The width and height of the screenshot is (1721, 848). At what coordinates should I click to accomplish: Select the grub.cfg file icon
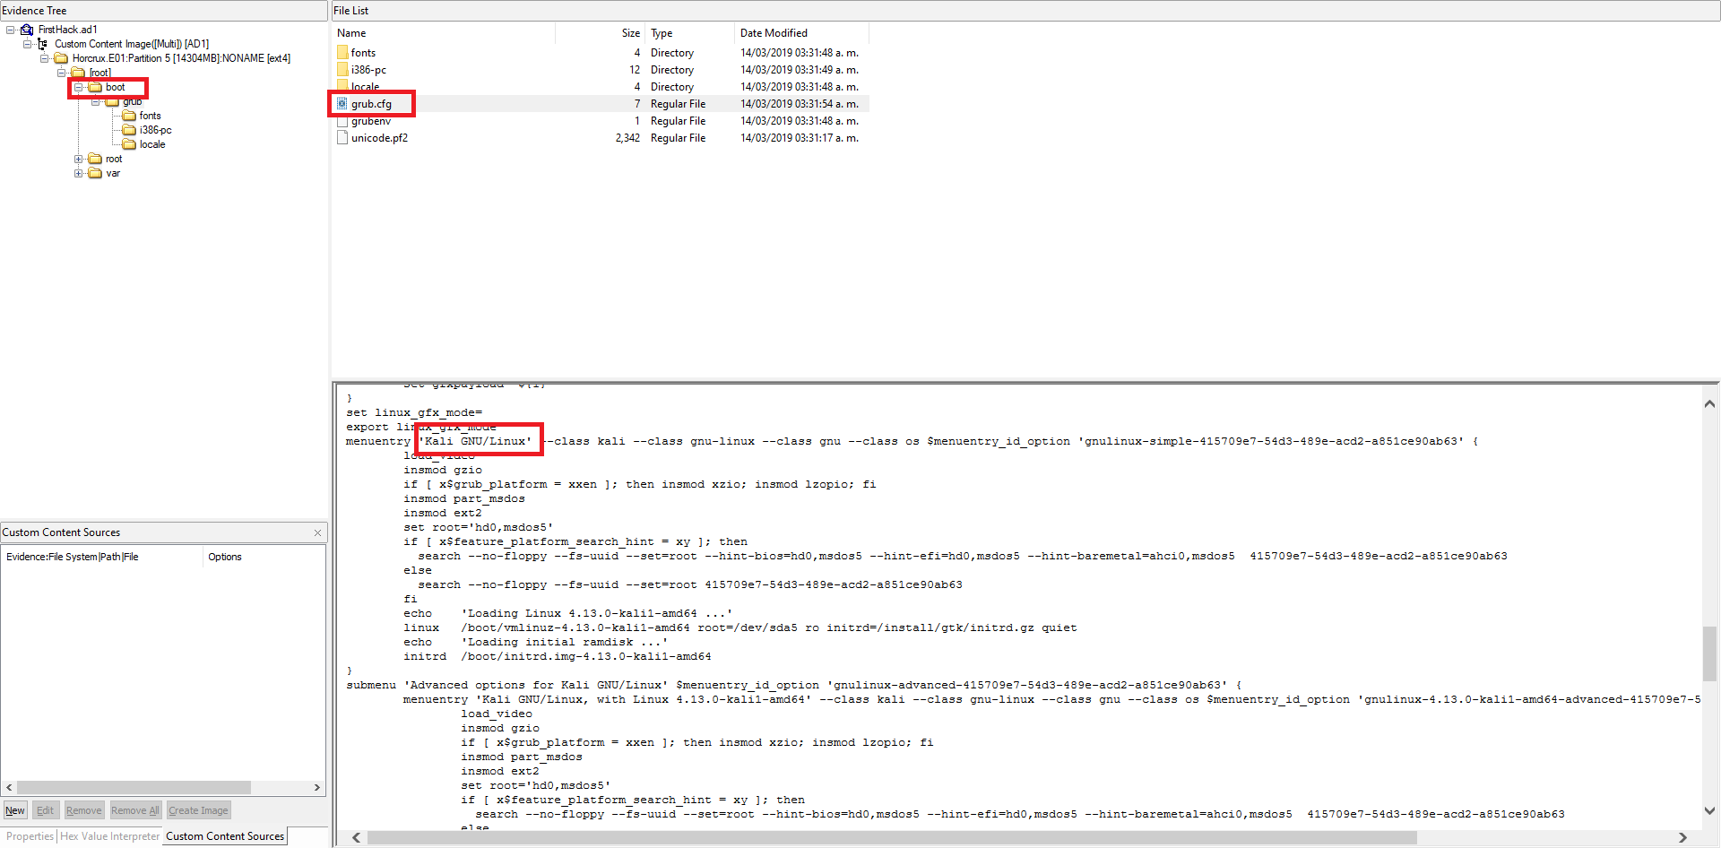342,104
